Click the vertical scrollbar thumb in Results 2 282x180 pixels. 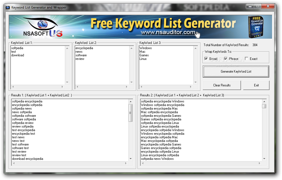click(264, 106)
